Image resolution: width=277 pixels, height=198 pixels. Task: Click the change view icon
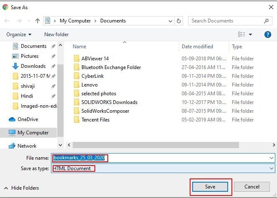241,35
